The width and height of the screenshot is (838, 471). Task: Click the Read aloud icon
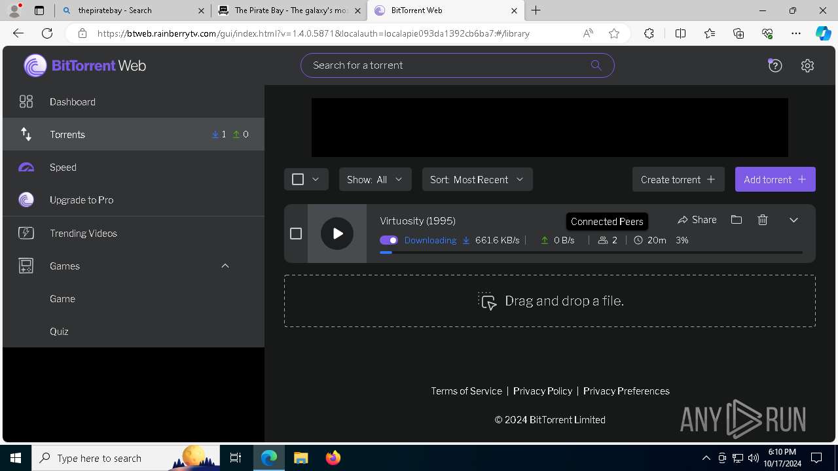point(588,33)
